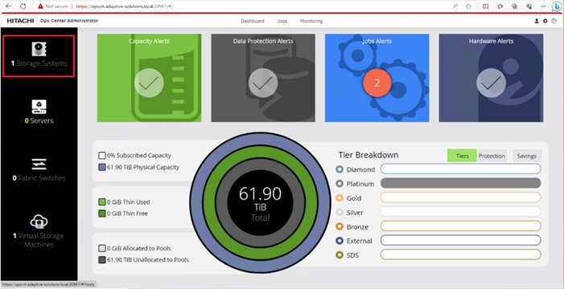
Task: Open the settings gear icon
Action: tap(545, 21)
